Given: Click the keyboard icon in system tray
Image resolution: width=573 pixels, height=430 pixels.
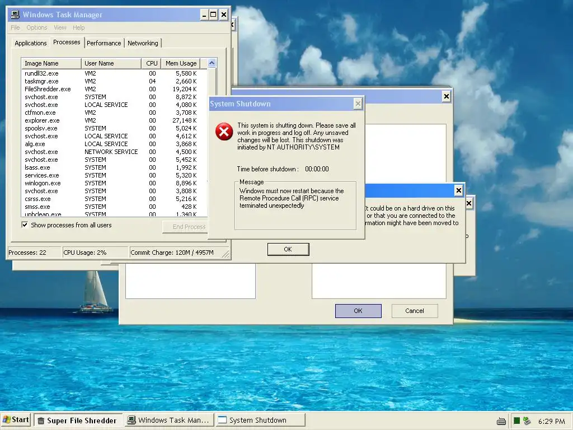Looking at the screenshot, I should pyautogui.click(x=501, y=421).
